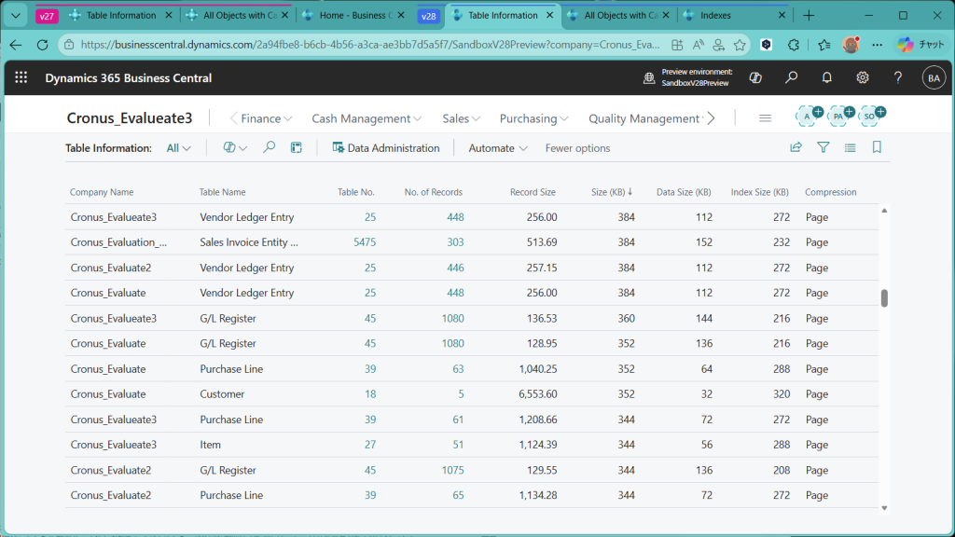Screen dimensions: 955x537
Task: Open the filter pane funnel icon
Action: point(824,147)
